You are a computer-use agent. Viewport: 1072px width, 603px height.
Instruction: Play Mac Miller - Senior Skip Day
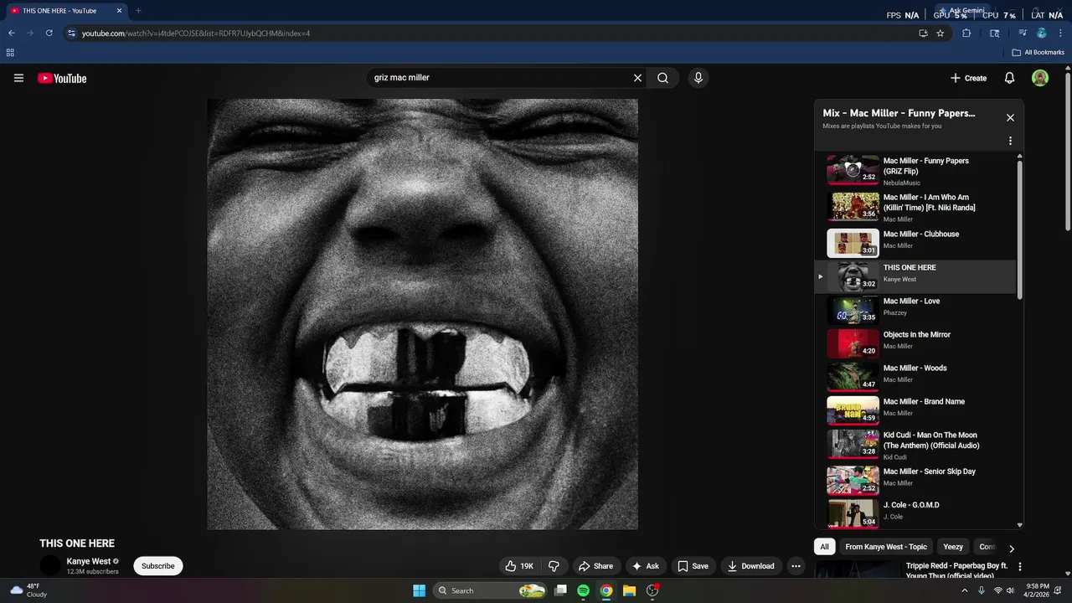tap(915, 481)
